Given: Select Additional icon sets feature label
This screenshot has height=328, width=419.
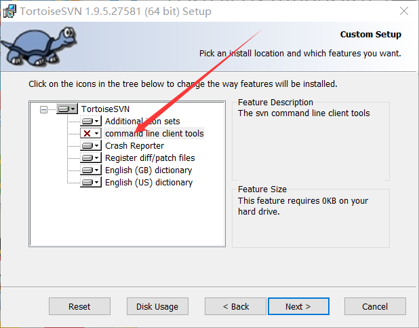Looking at the screenshot, I should coord(142,122).
